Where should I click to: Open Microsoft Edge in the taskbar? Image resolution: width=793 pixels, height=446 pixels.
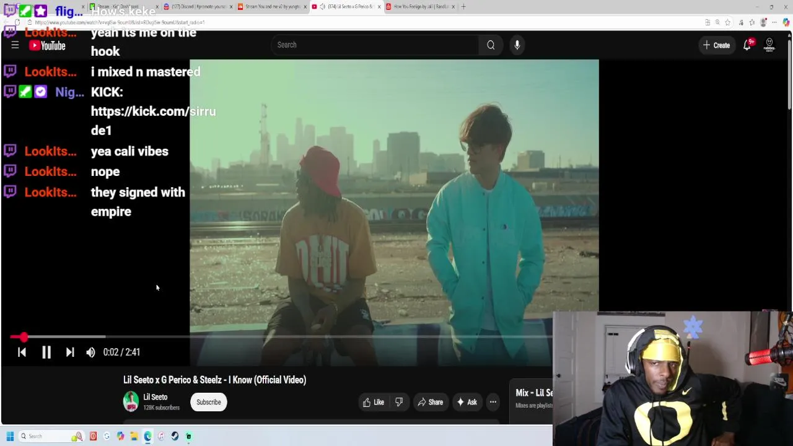(147, 436)
